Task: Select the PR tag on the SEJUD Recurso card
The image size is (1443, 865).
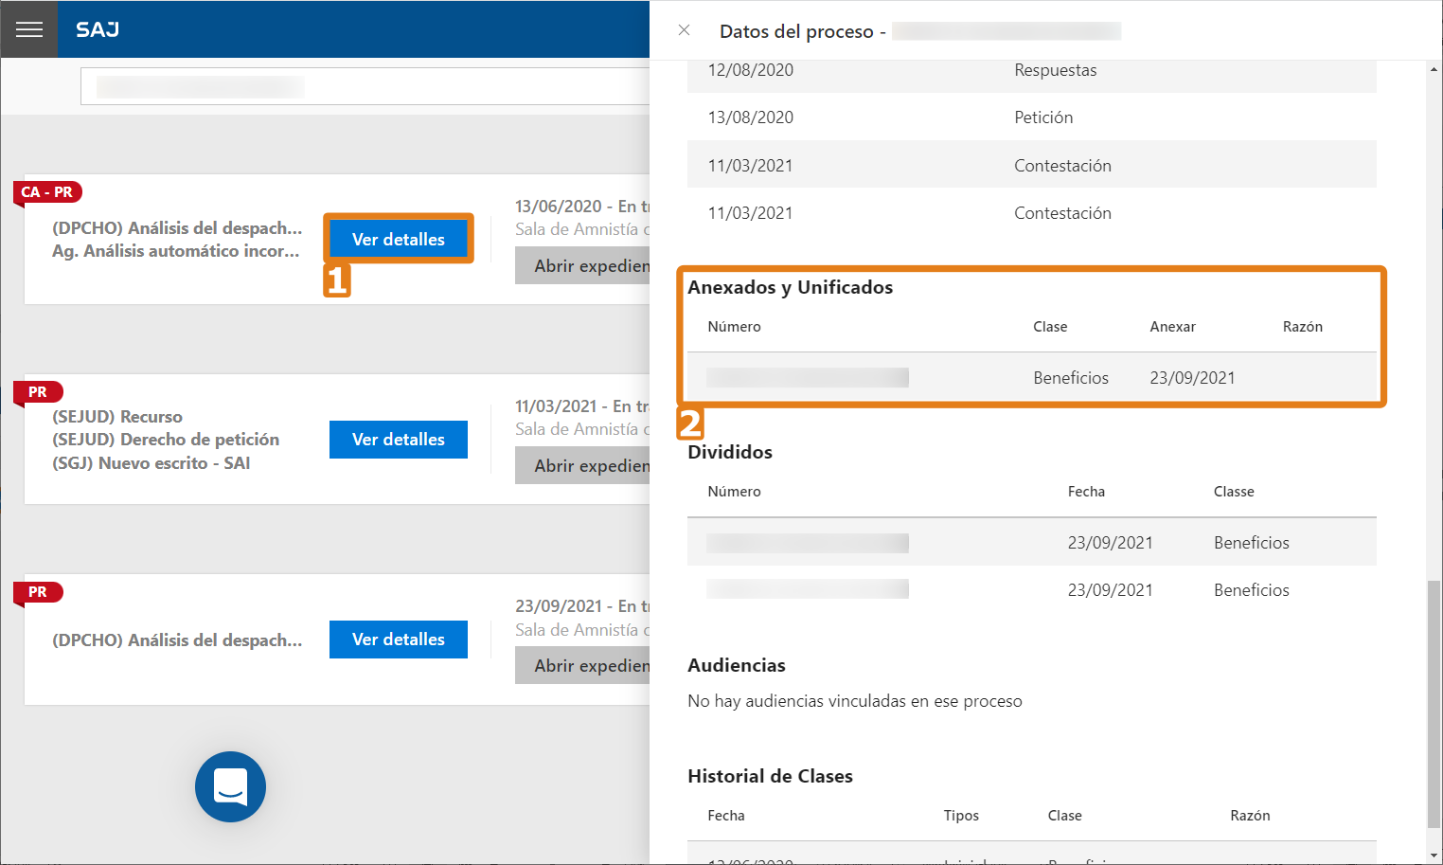Action: coord(38,392)
